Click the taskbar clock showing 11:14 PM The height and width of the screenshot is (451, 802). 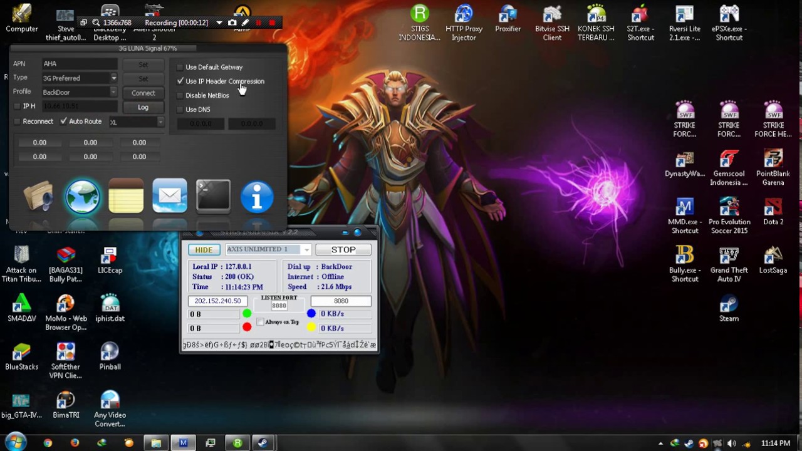coord(776,443)
